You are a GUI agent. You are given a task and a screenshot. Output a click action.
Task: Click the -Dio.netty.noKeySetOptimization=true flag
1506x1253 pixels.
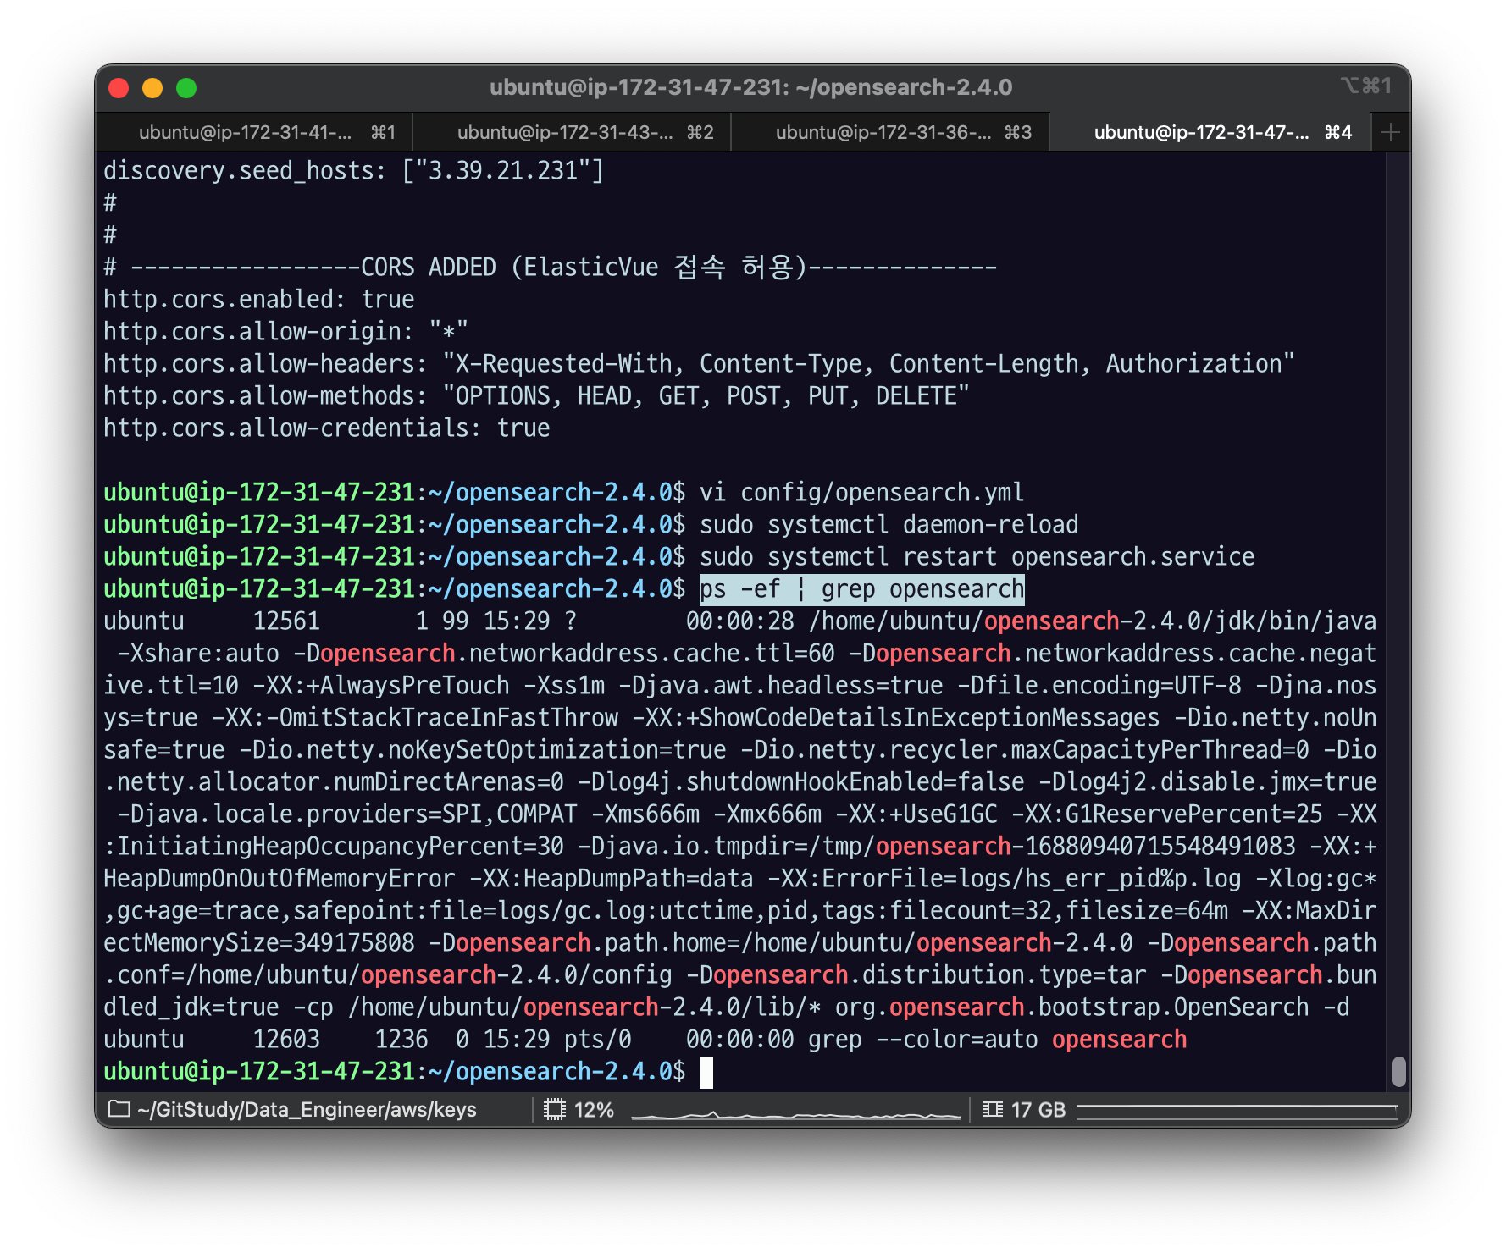pyautogui.click(x=483, y=750)
